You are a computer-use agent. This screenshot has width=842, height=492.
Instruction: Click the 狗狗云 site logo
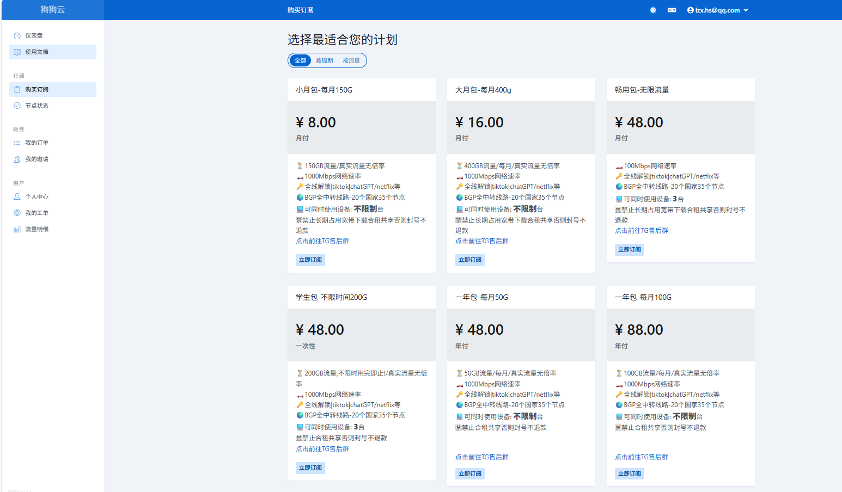pyautogui.click(x=52, y=10)
